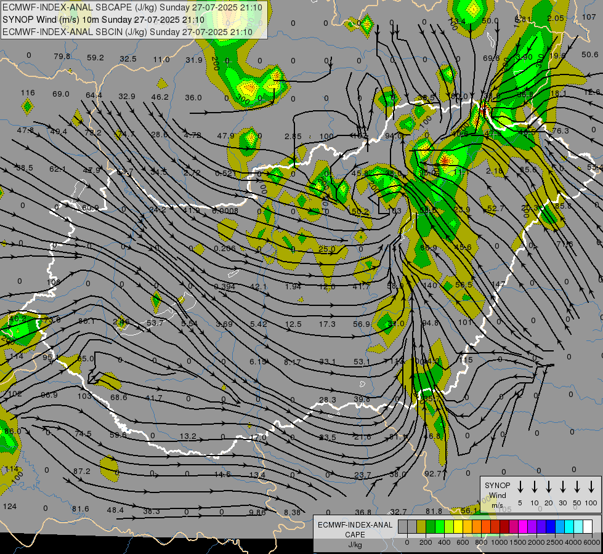Click the map value '25.0'
This screenshot has height=554, width=603.
point(327,249)
